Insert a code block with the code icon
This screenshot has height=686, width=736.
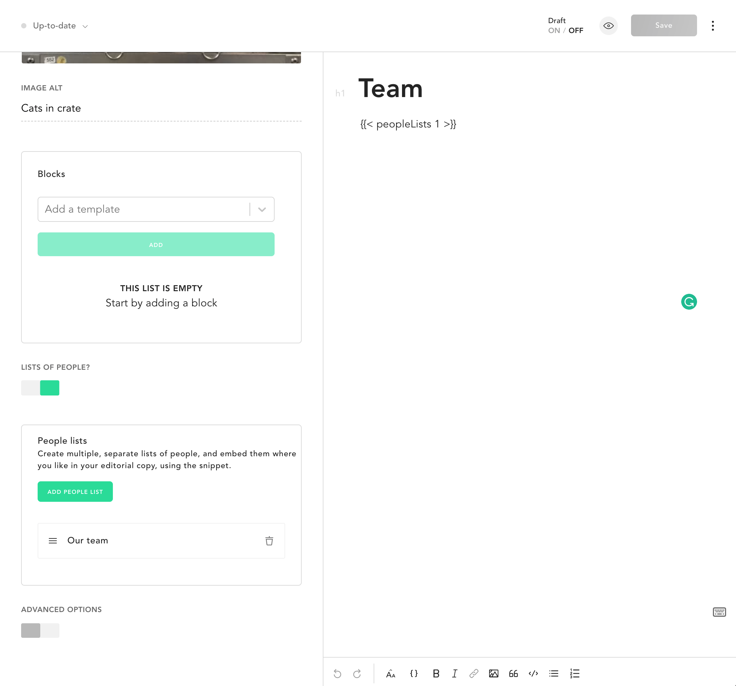(533, 673)
